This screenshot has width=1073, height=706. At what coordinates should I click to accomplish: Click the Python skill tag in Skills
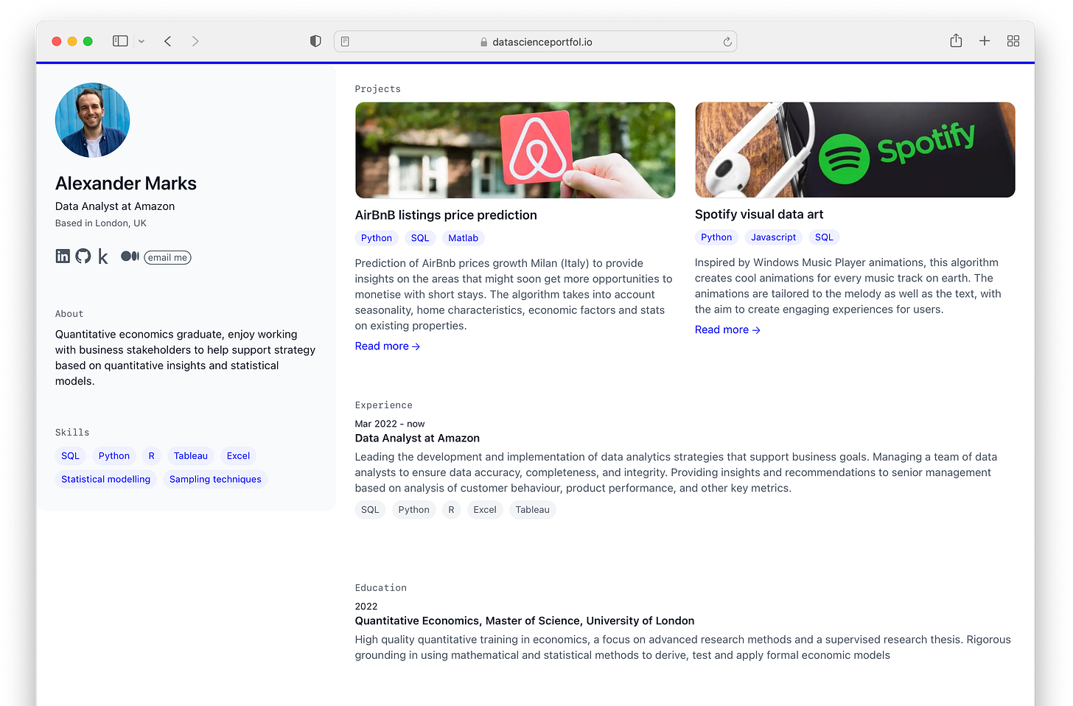(114, 456)
